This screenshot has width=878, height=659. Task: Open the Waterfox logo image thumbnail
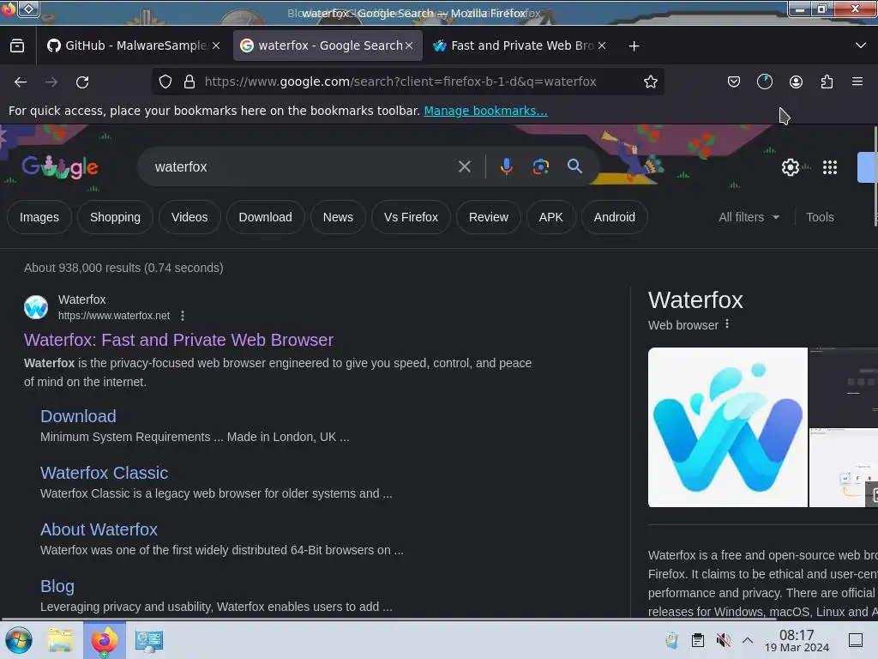pos(727,427)
